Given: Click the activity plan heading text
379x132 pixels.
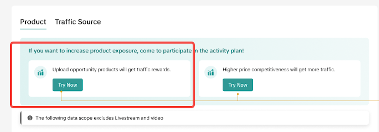Looking at the screenshot, I should click(136, 51).
